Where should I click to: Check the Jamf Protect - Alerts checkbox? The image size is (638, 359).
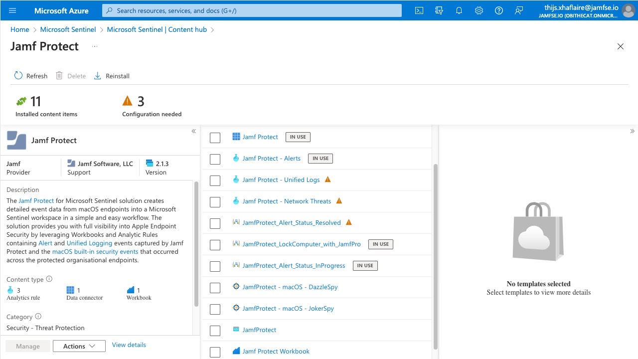click(x=215, y=159)
